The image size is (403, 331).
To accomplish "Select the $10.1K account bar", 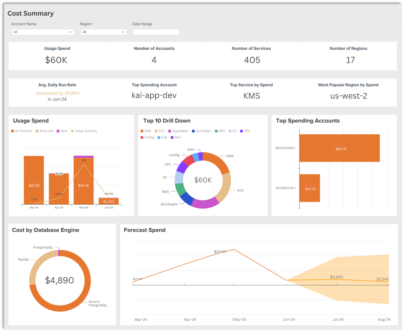I will pyautogui.click(x=309, y=188).
